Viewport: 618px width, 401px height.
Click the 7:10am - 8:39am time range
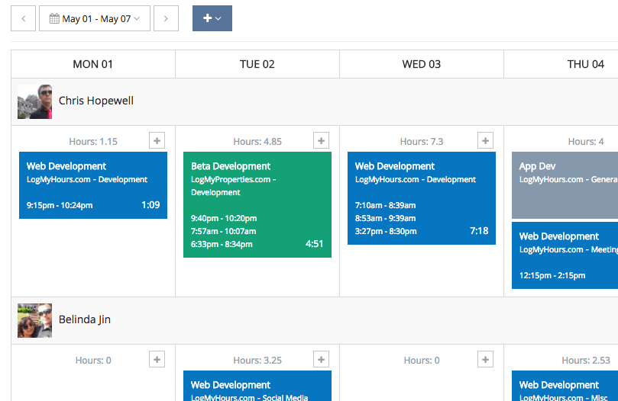(385, 205)
